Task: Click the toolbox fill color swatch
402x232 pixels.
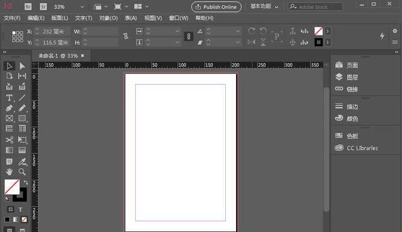Action: click(x=12, y=186)
